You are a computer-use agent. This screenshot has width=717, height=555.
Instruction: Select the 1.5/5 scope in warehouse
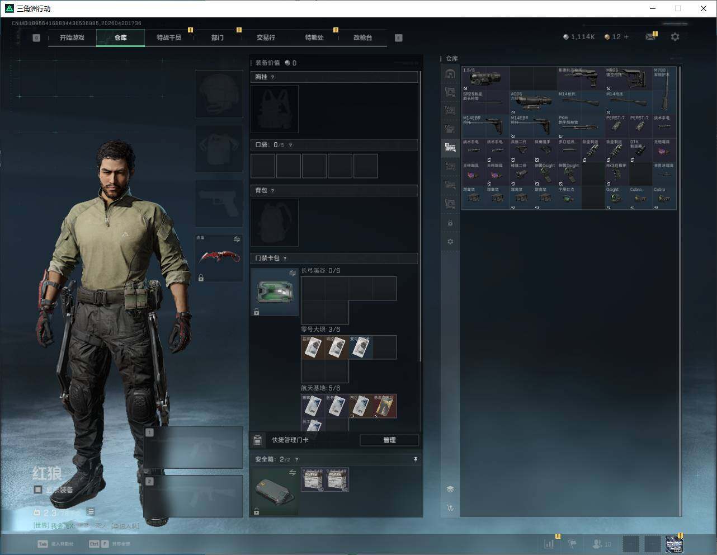pos(485,78)
